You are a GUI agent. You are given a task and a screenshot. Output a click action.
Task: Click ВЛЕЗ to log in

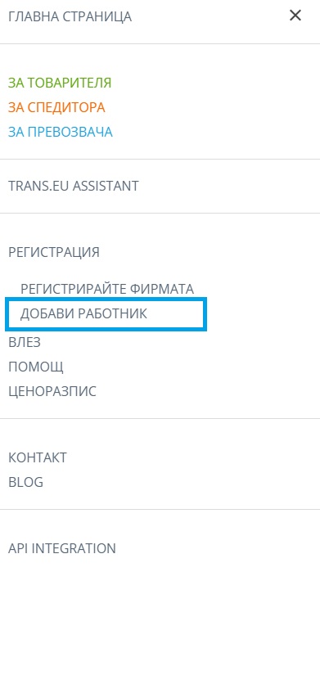tap(25, 343)
